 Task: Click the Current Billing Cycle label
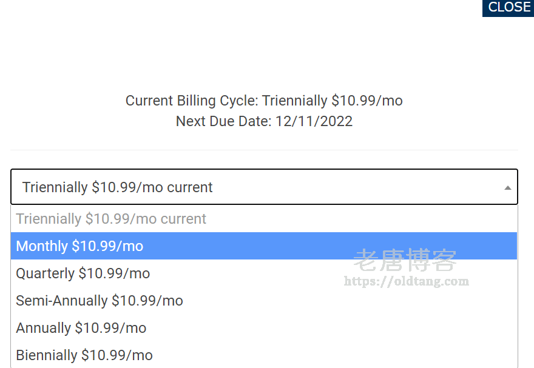click(x=192, y=101)
